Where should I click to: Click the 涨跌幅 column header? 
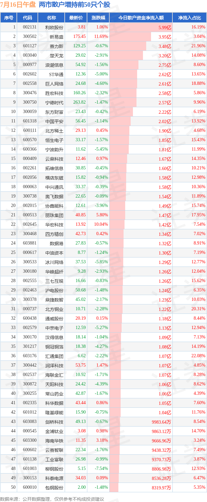[98, 18]
